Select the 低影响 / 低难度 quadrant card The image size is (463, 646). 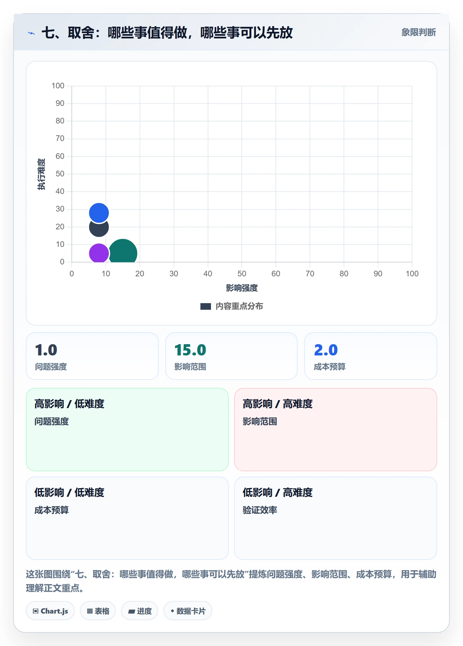coord(127,518)
